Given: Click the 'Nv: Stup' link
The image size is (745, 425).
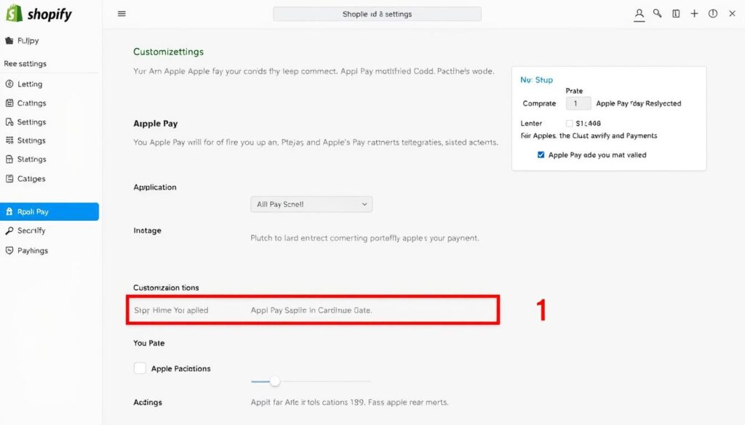Looking at the screenshot, I should pyautogui.click(x=536, y=80).
